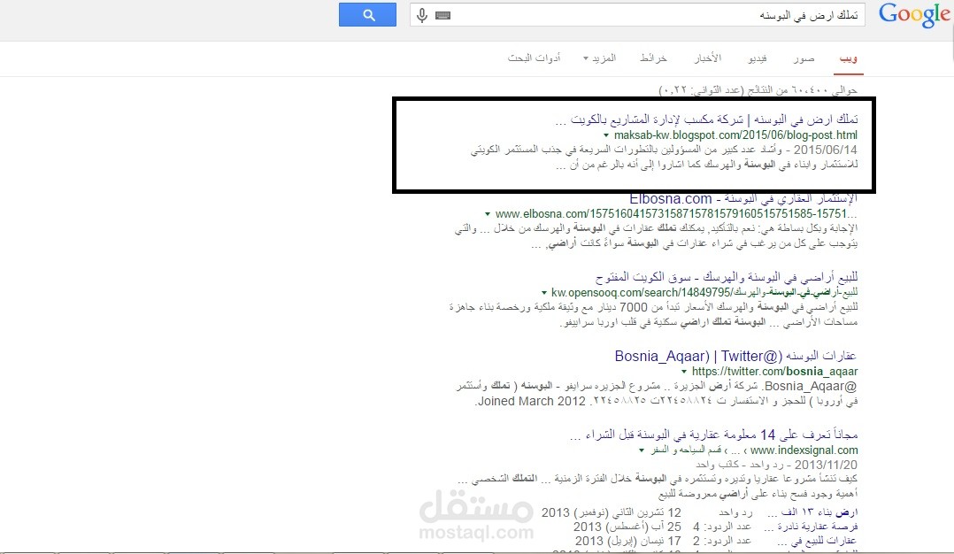Go to Google logo homepage

tap(914, 15)
